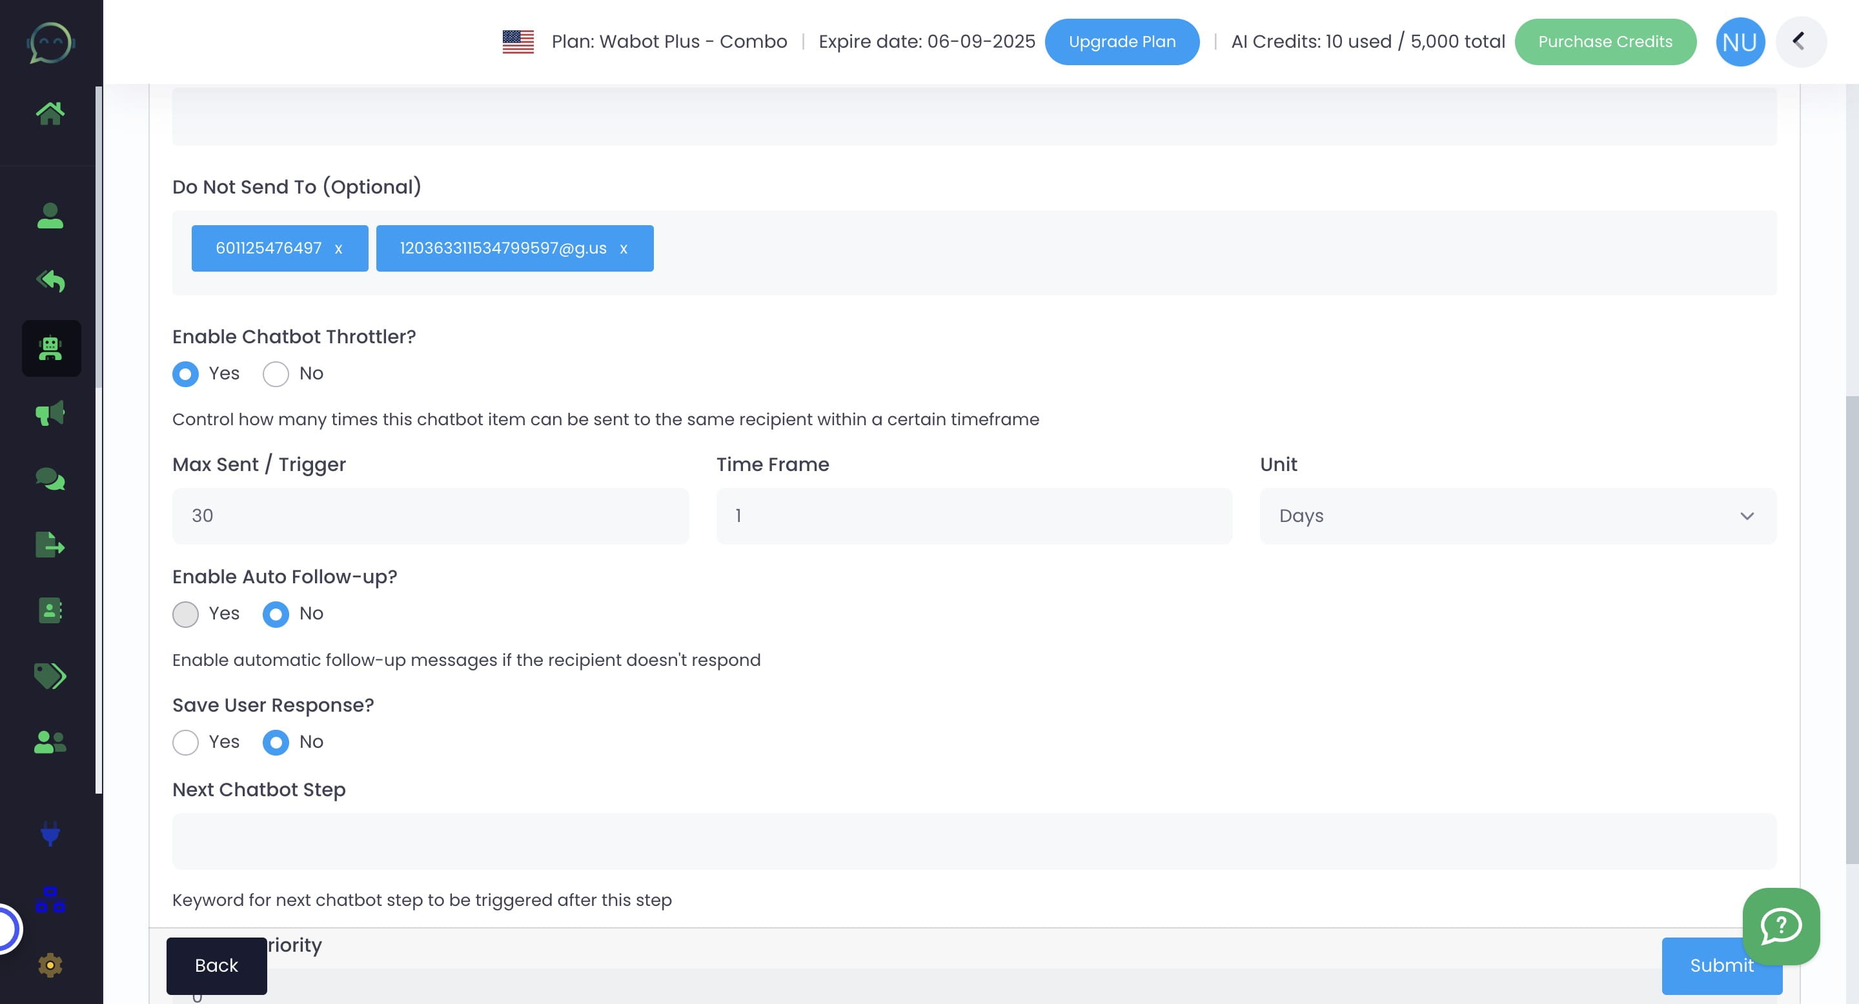Open the Home dashboard icon
This screenshot has width=1859, height=1004.
click(x=50, y=111)
